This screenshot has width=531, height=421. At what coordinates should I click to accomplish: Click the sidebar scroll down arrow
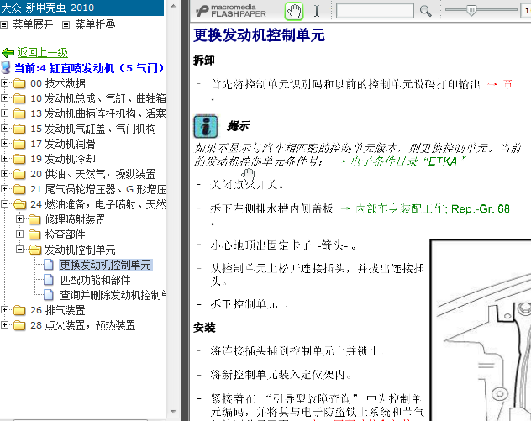[173, 412]
